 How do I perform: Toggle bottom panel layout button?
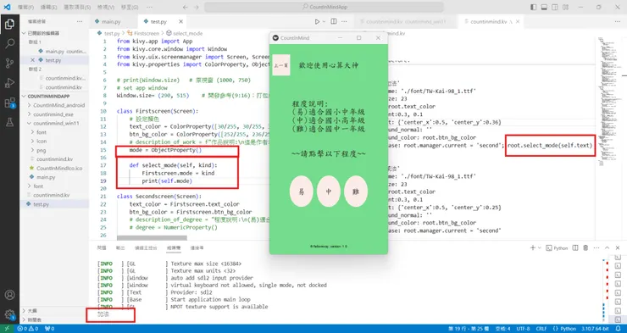544,7
